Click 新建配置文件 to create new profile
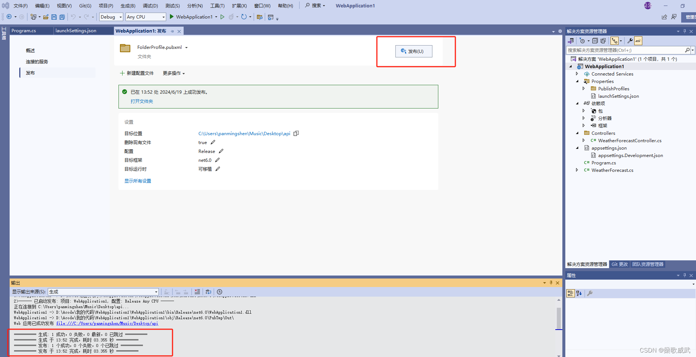 [x=137, y=73]
